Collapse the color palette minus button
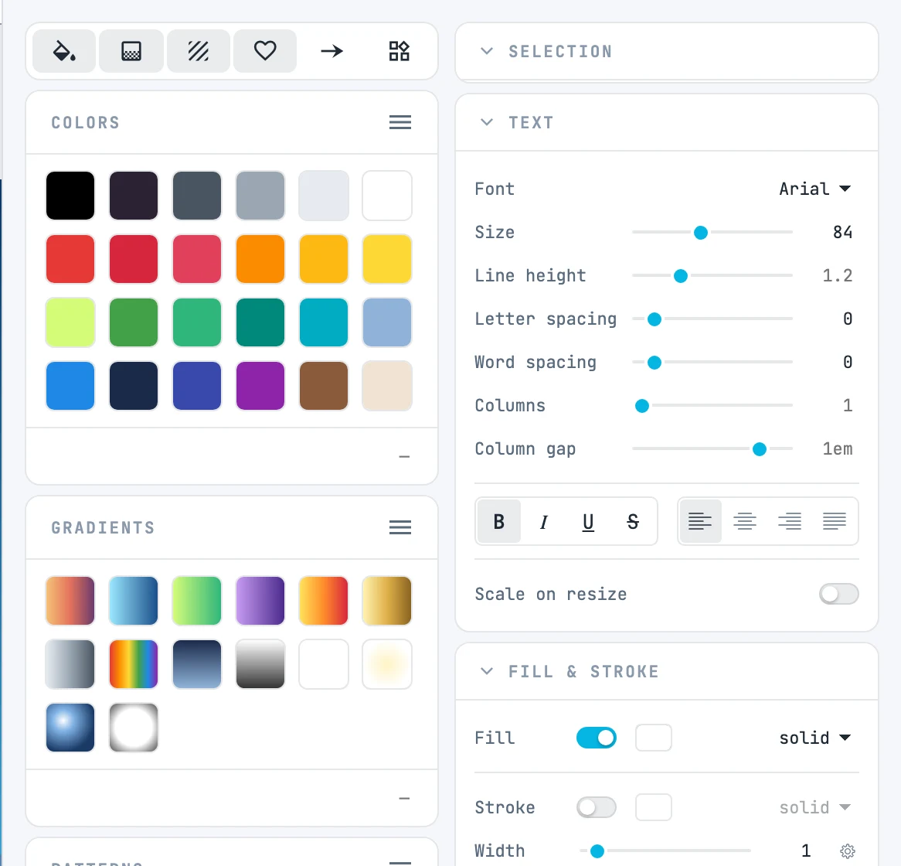 tap(405, 456)
